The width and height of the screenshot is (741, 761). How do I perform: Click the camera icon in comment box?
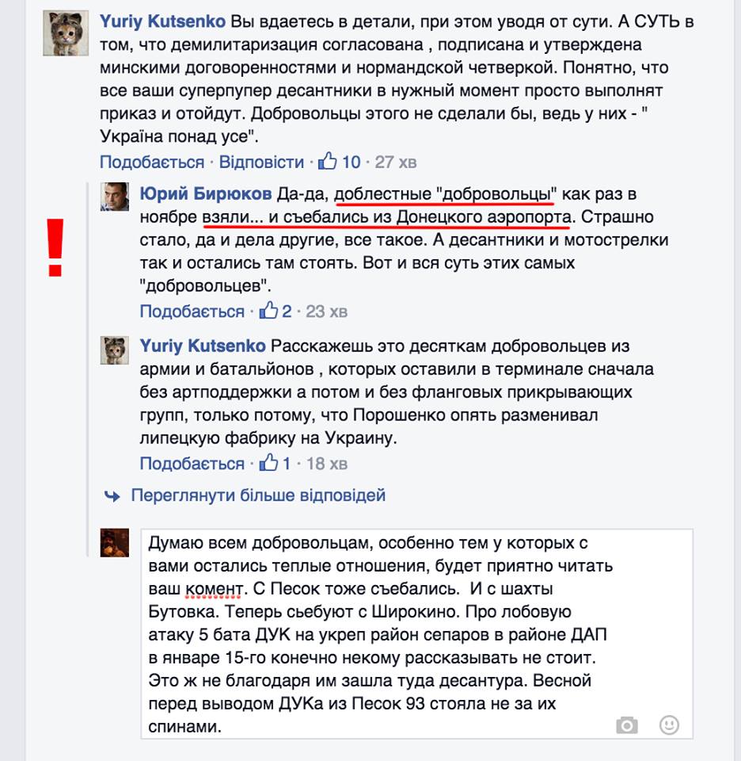click(x=627, y=725)
